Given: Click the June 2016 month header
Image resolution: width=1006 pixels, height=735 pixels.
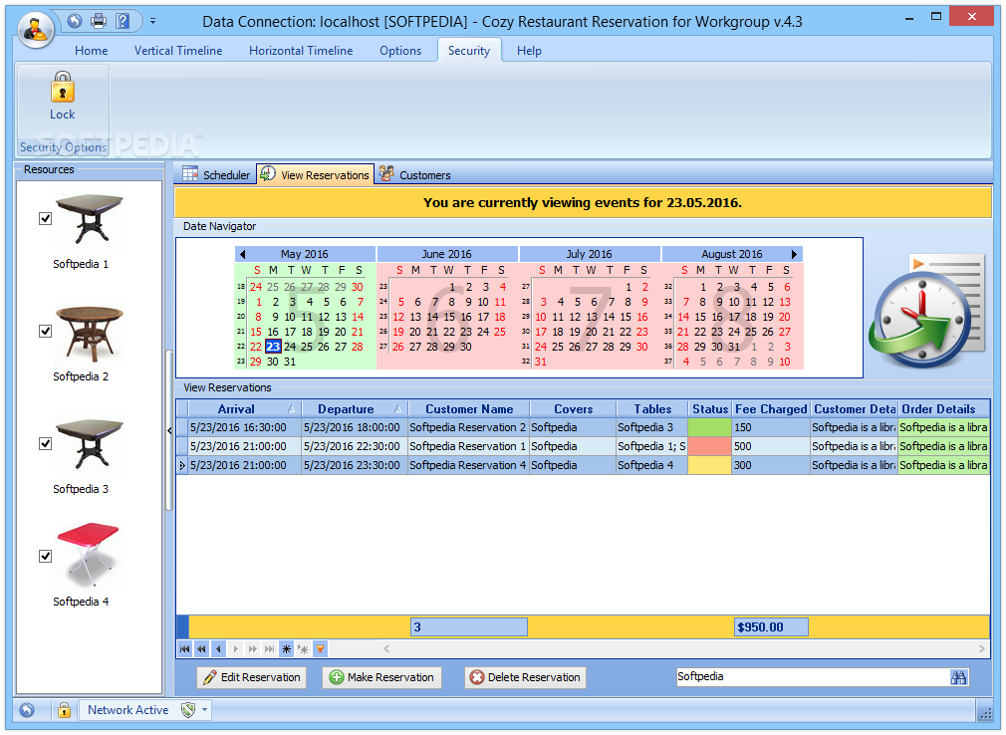Looking at the screenshot, I should 446,254.
